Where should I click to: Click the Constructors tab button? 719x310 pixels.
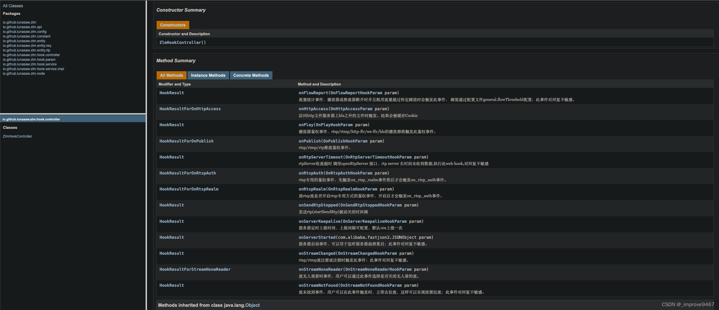pos(173,25)
